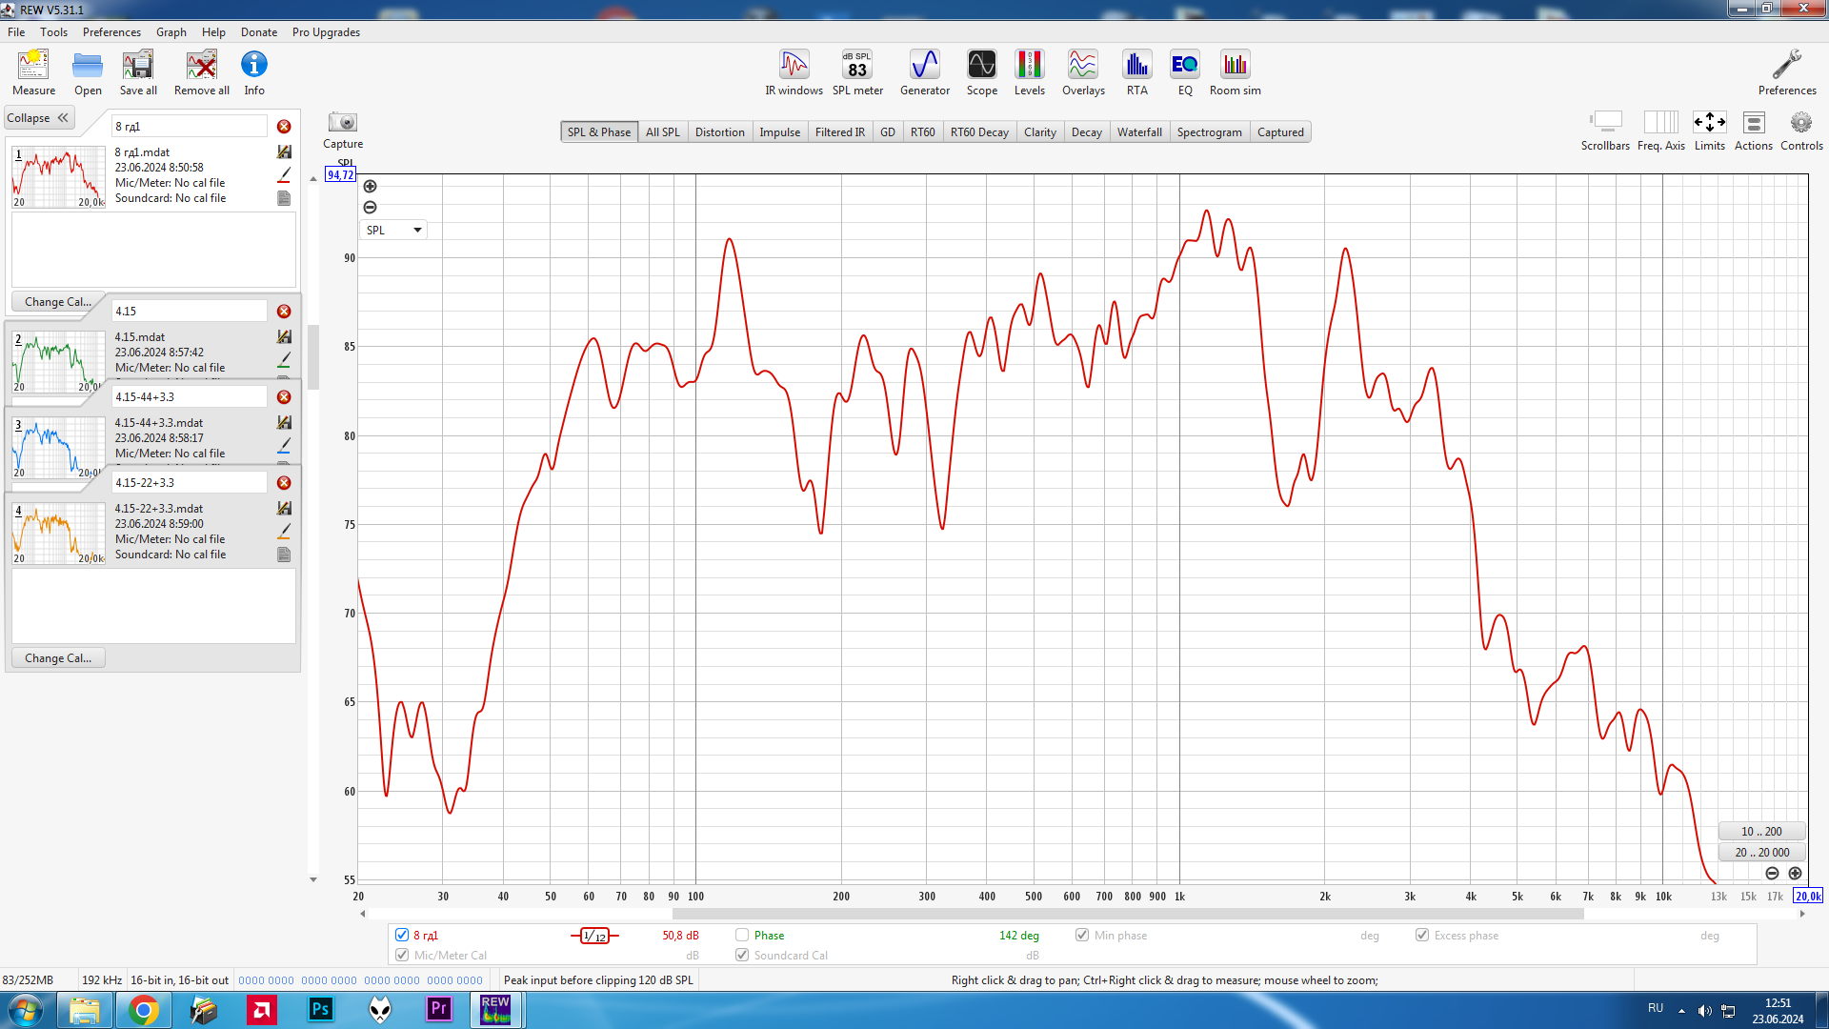Switch to the Waterfall tab
The image size is (1829, 1029).
1138,132
